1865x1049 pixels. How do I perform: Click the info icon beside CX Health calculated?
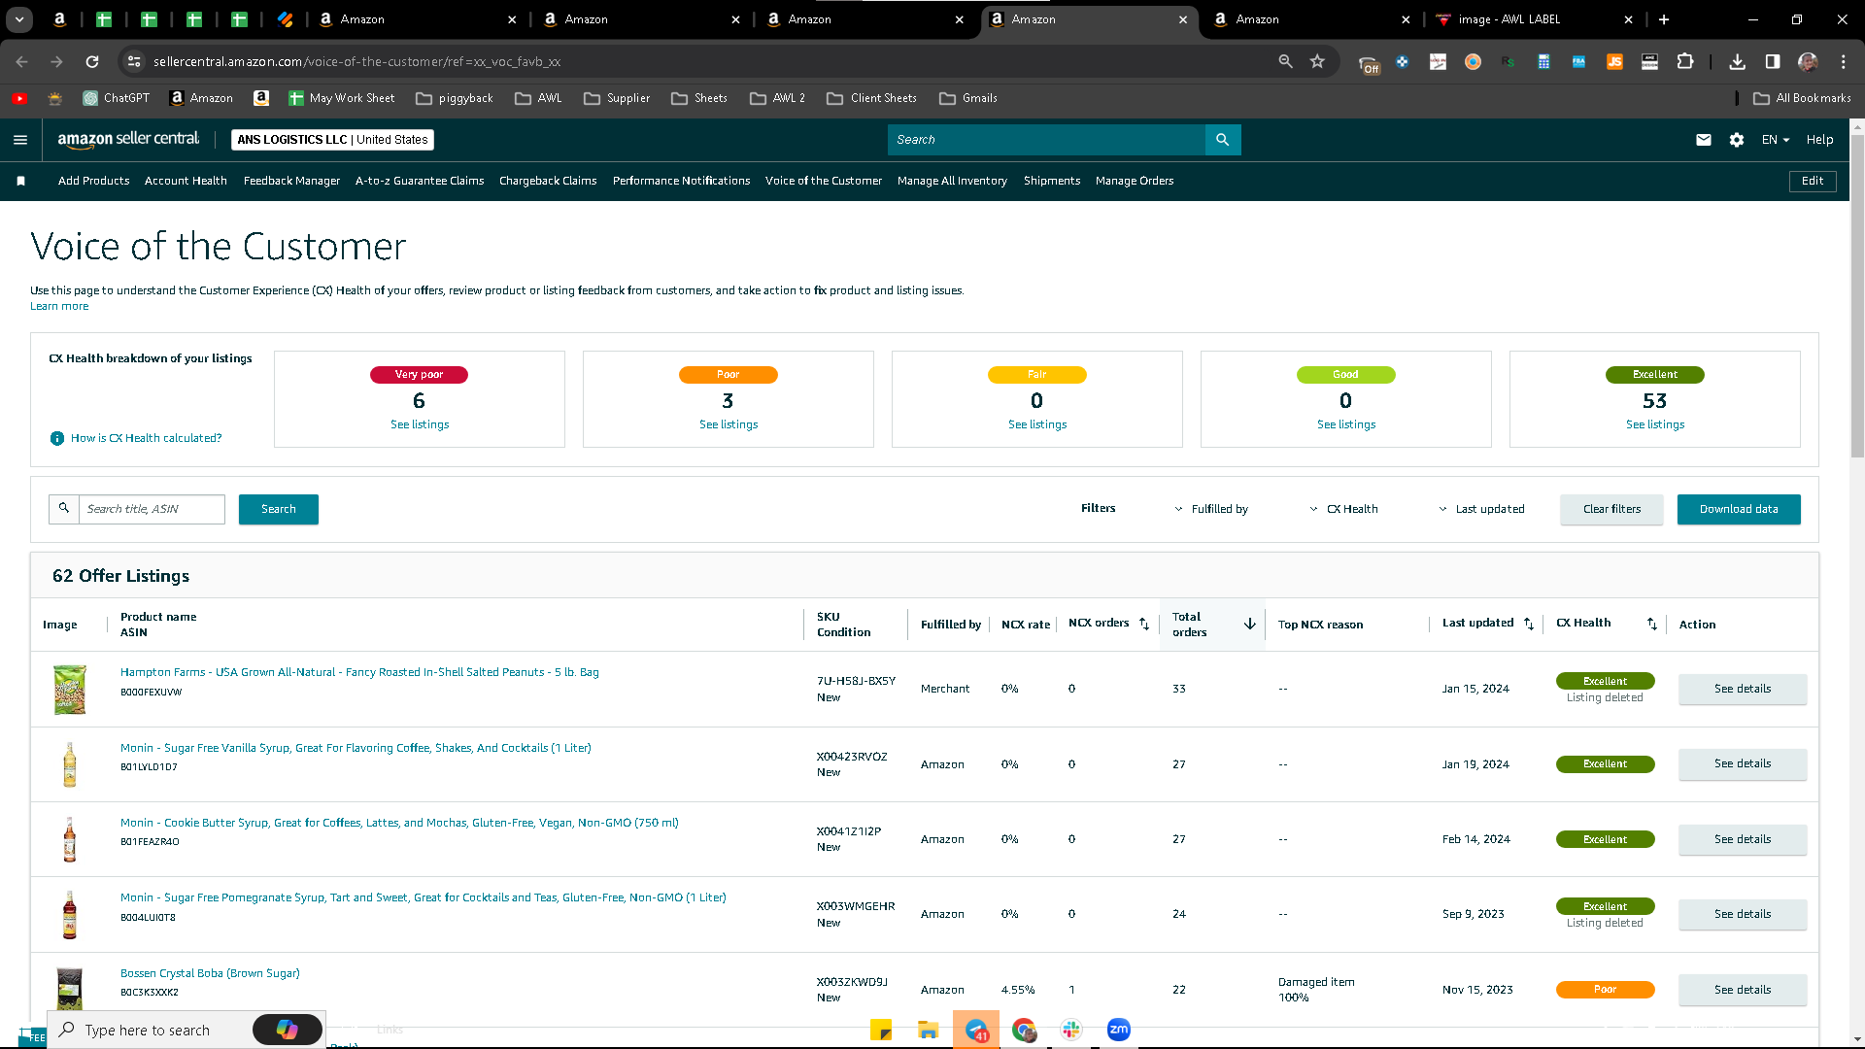[x=57, y=438]
